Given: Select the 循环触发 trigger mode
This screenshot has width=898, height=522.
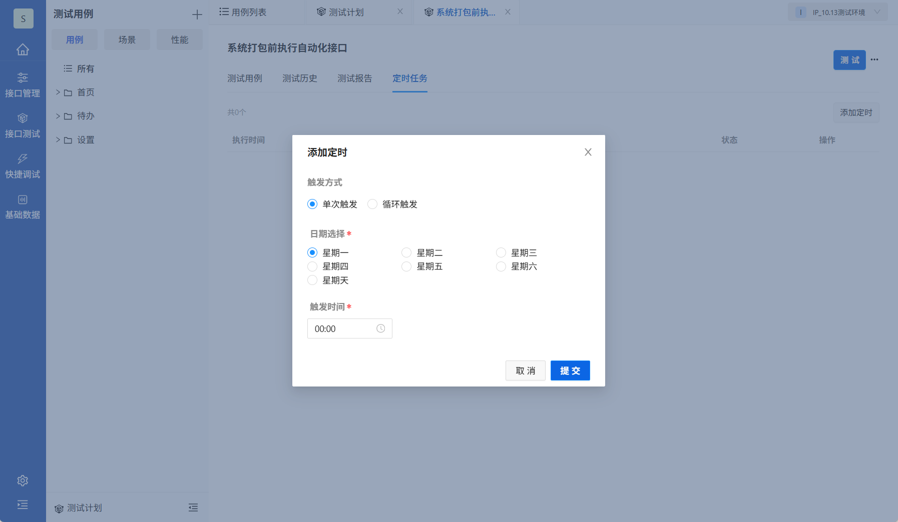Looking at the screenshot, I should [372, 204].
